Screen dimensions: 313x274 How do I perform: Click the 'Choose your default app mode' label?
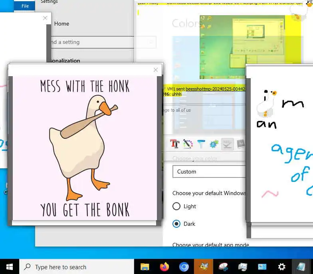(211, 245)
